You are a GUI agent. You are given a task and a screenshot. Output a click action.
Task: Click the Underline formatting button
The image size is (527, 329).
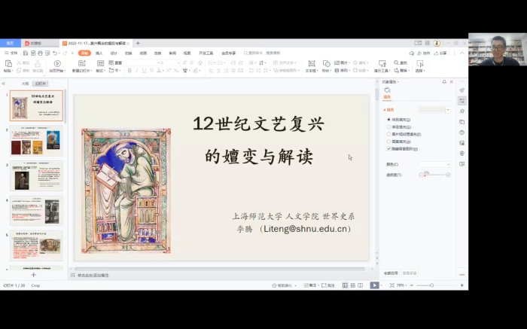tap(145, 71)
